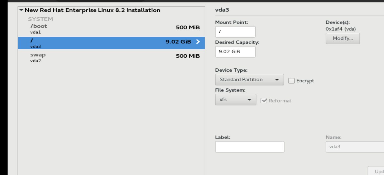
Task: Open the File System xfs dropdown
Action: click(x=235, y=99)
